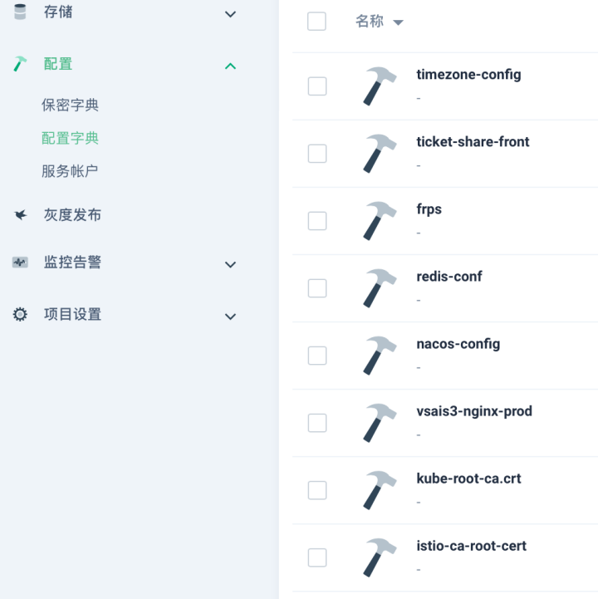
Task: Select the redis-conf row checkbox
Action: (317, 287)
